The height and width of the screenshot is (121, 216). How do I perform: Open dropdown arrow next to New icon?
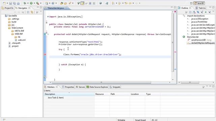[x=7, y=3]
